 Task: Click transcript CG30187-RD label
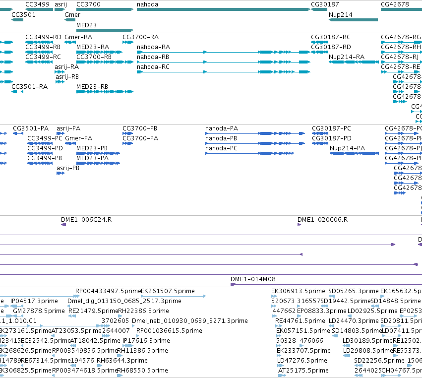point(331,47)
